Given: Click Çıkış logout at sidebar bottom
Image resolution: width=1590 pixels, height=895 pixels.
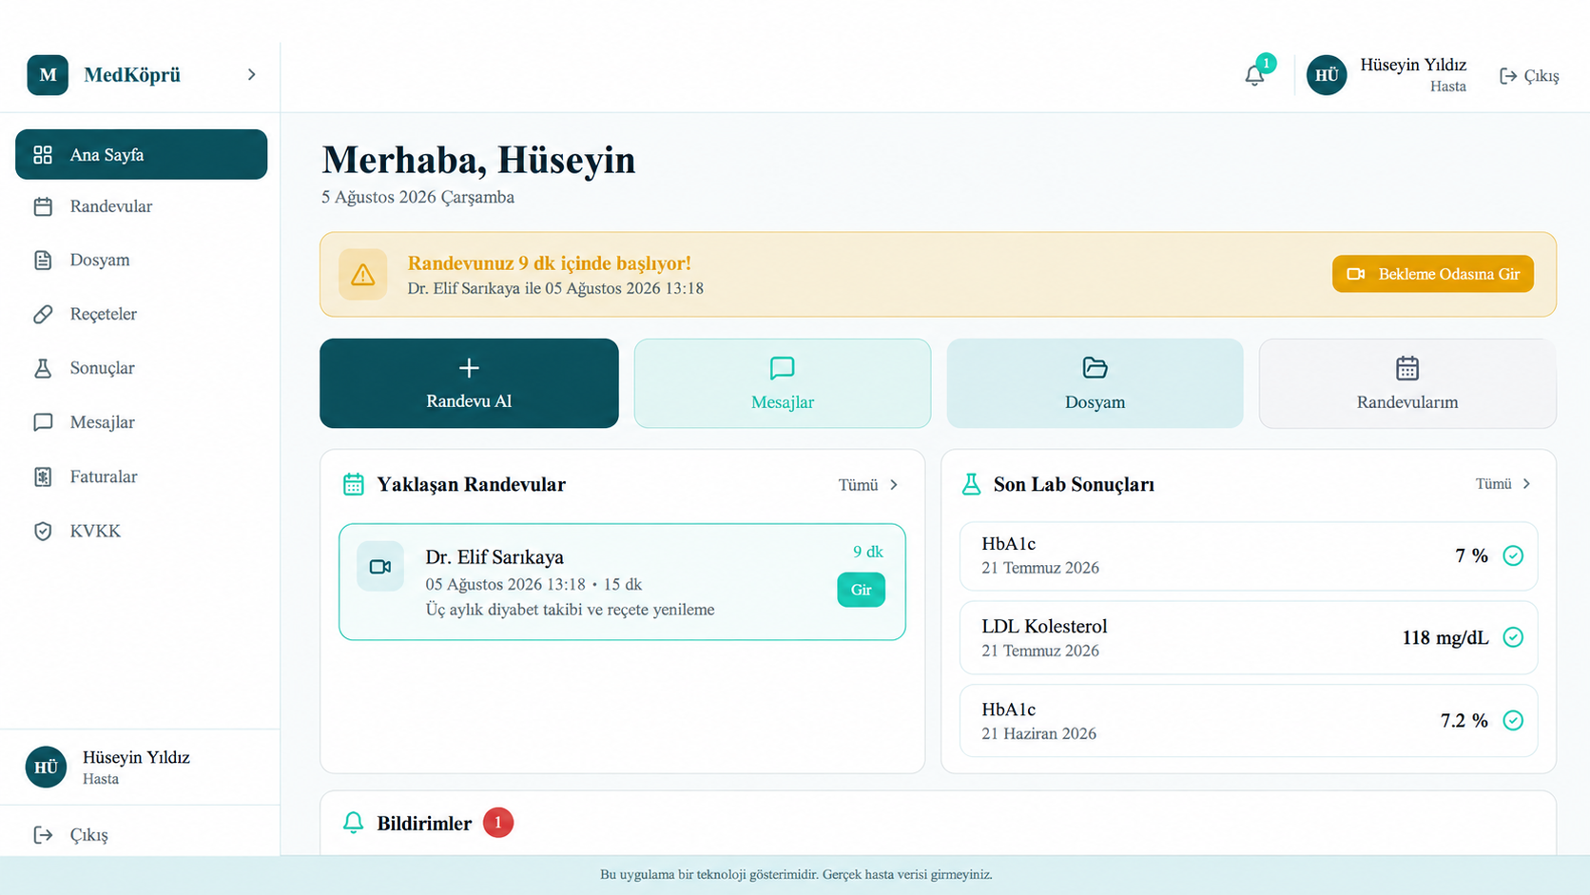Looking at the screenshot, I should point(71,834).
